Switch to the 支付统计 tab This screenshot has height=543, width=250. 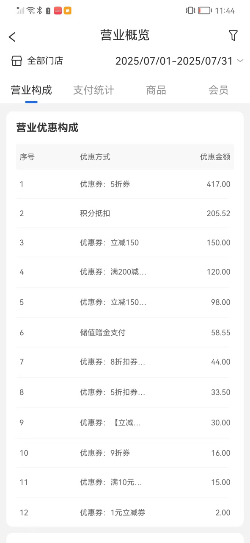click(x=94, y=90)
